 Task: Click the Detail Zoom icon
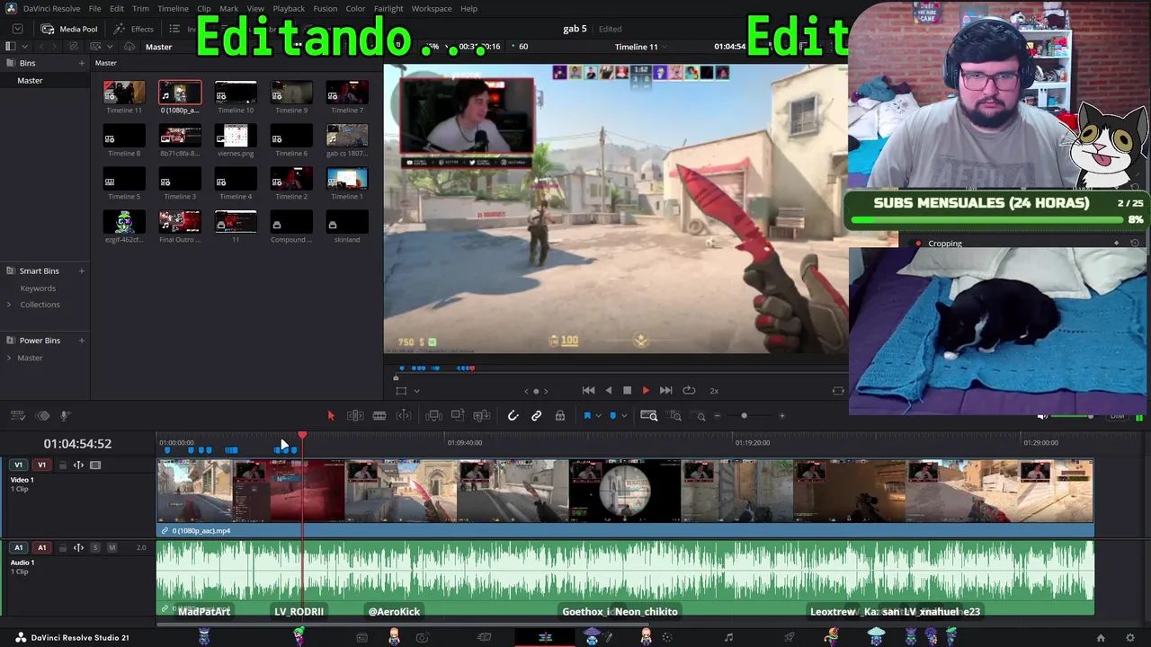(675, 415)
